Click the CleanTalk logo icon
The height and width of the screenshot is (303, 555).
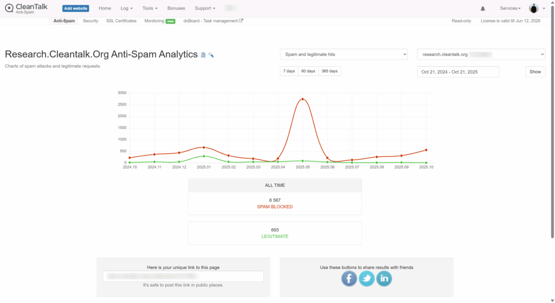9,8
